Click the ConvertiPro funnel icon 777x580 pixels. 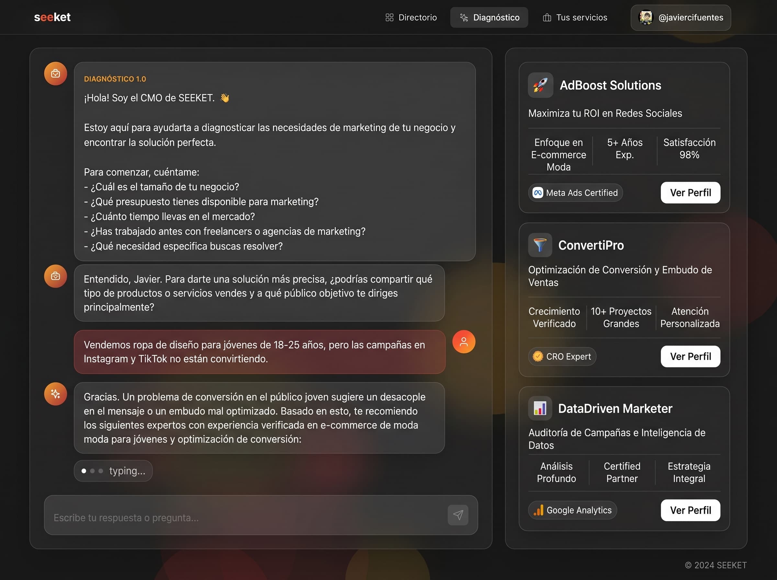point(540,245)
